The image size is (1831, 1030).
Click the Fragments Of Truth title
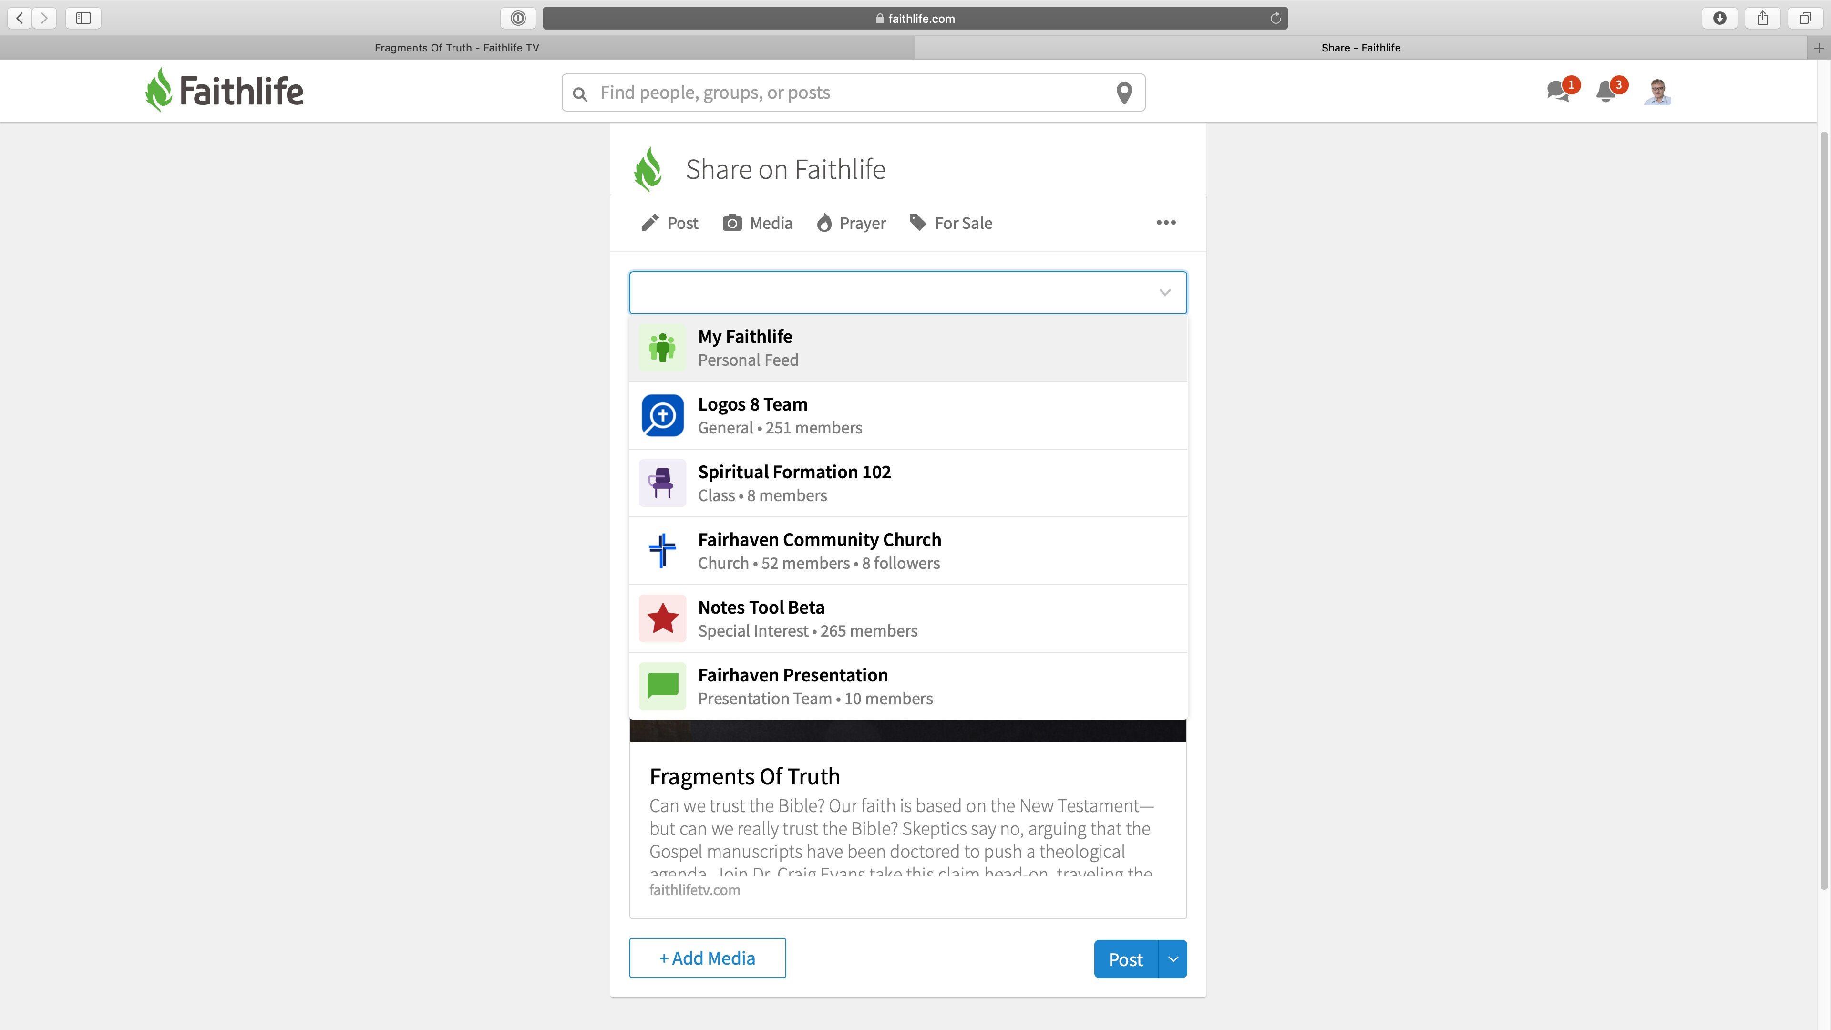pos(744,776)
